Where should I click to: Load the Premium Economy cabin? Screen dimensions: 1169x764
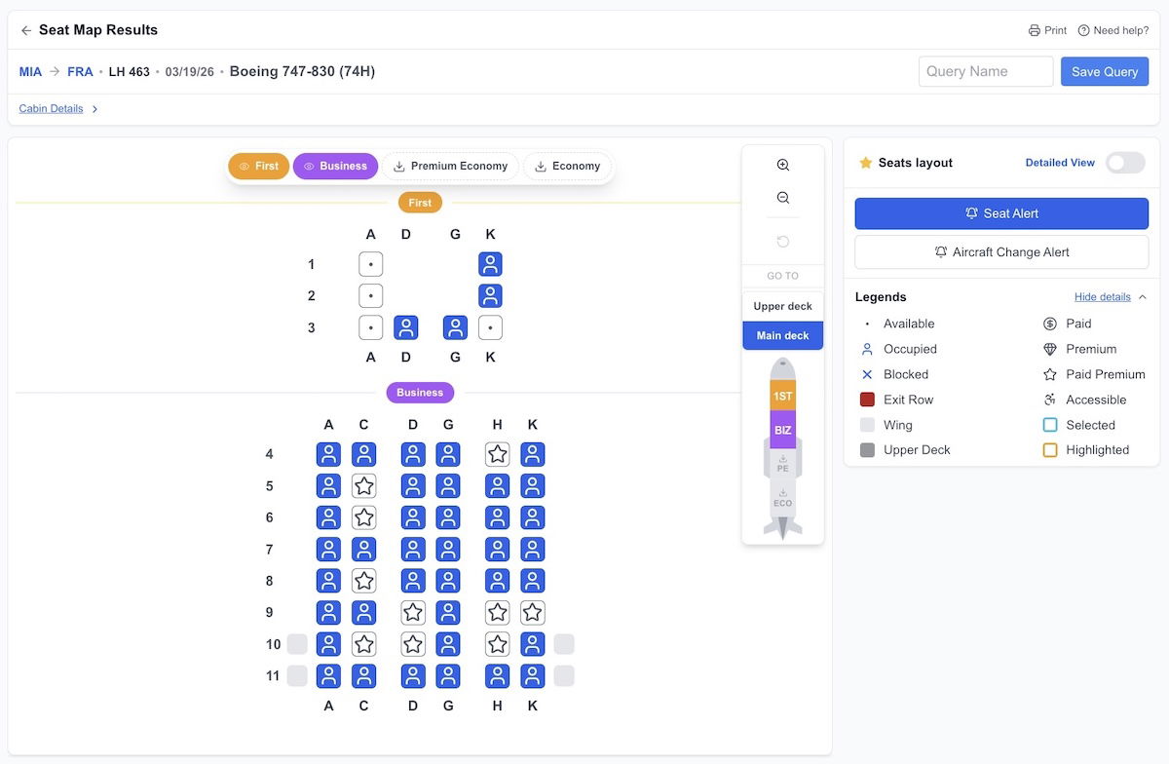coord(449,167)
